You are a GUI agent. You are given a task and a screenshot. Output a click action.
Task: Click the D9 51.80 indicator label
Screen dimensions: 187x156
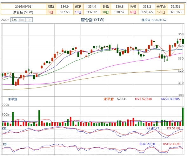173,128
